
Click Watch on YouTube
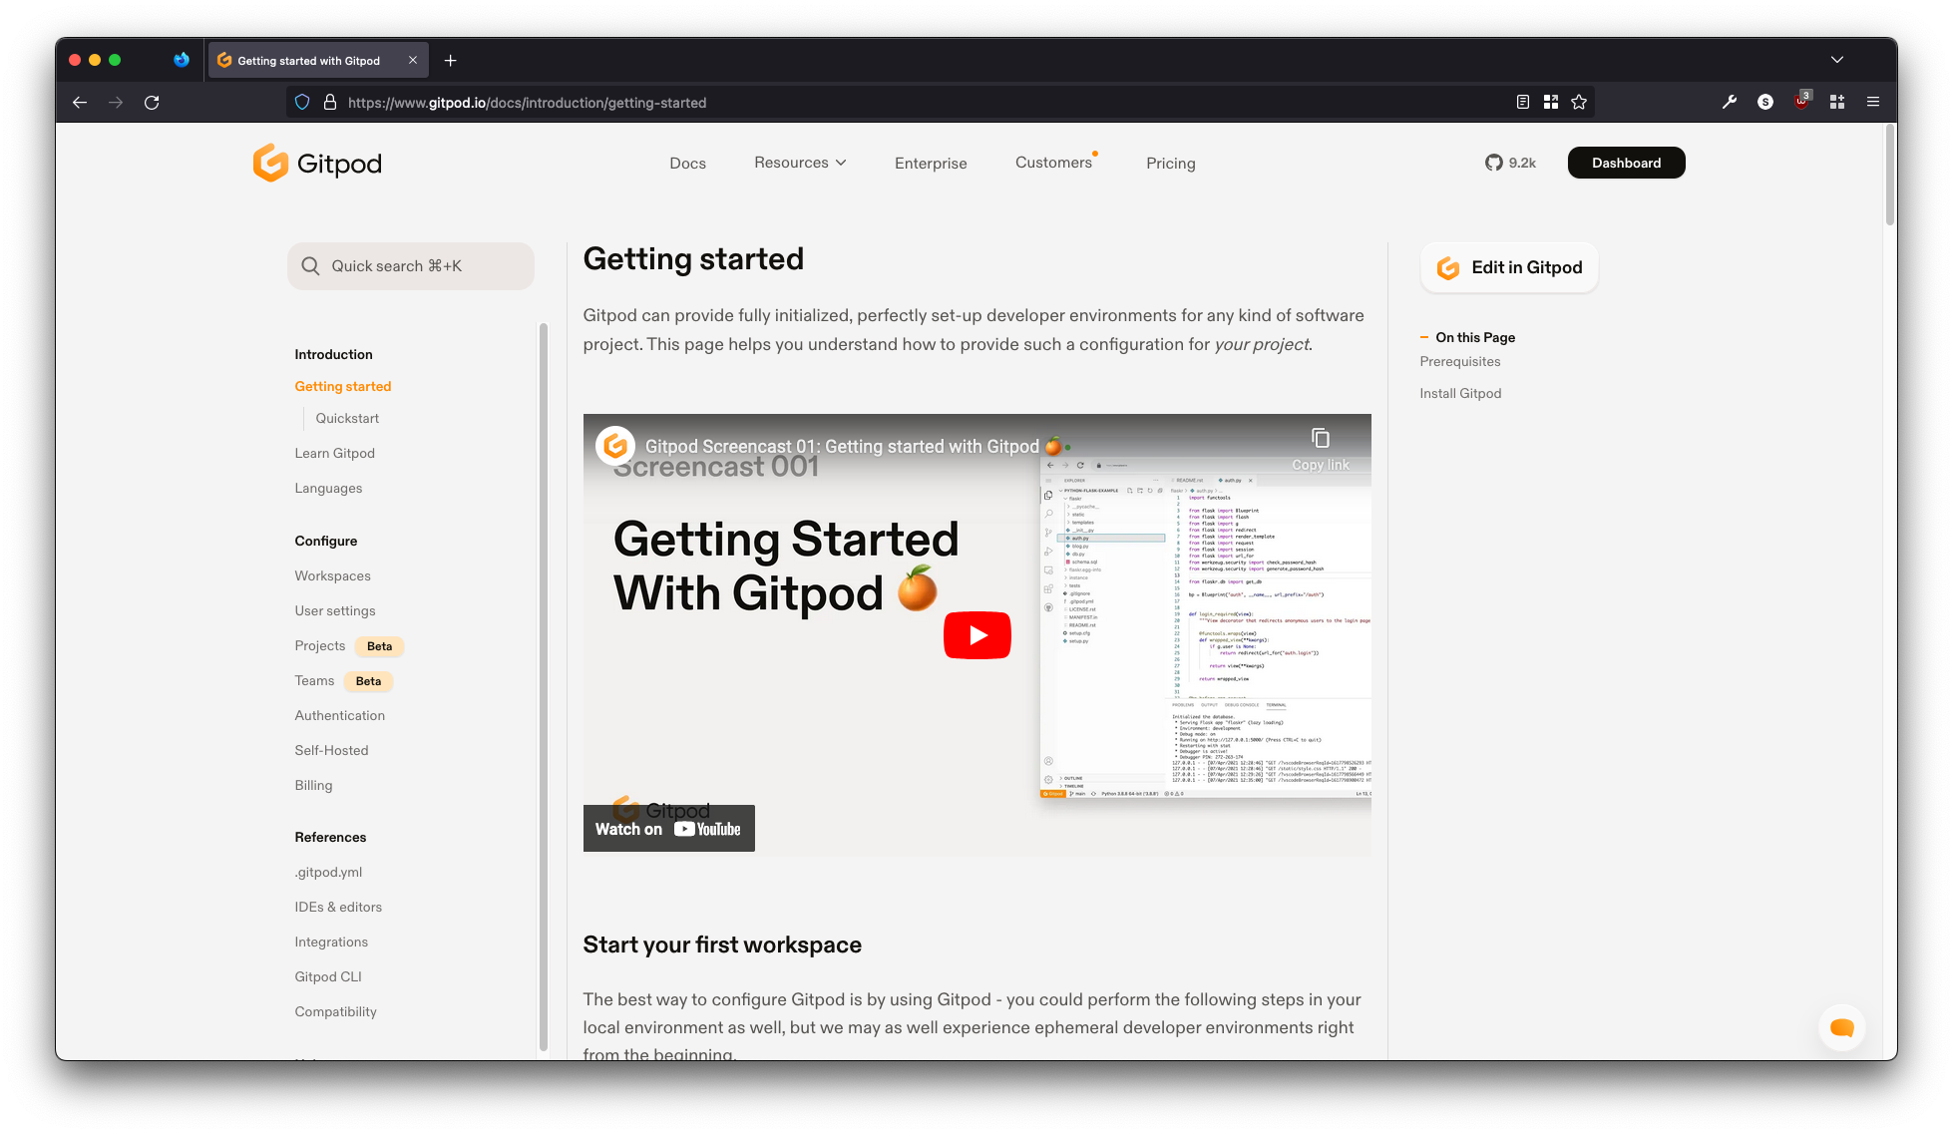click(x=668, y=828)
